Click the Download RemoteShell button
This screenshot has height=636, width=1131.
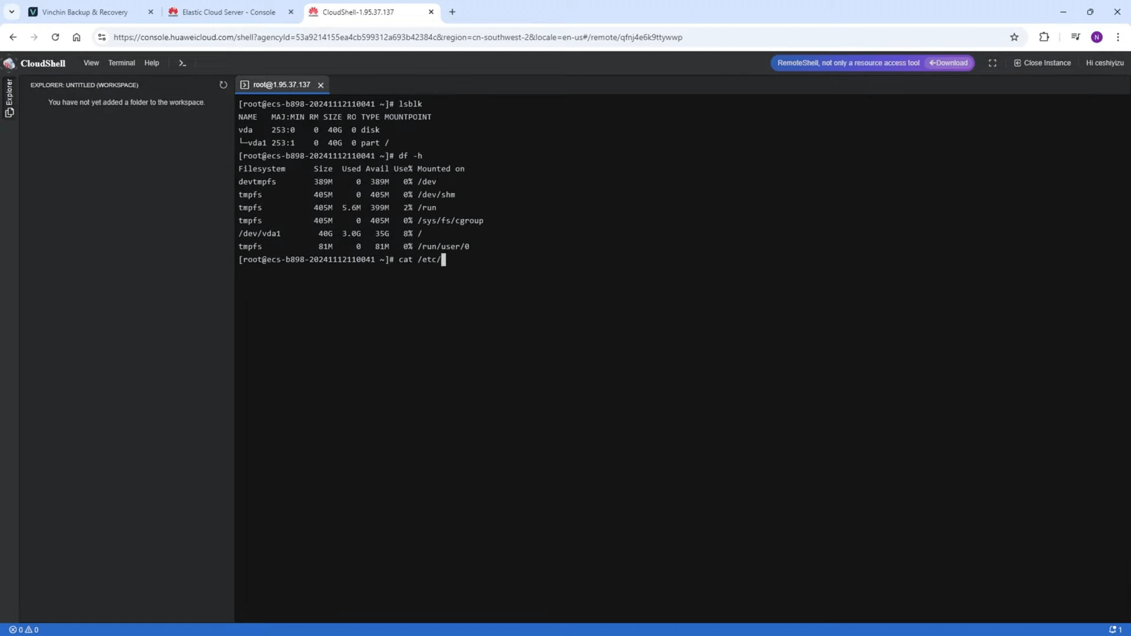tap(948, 63)
